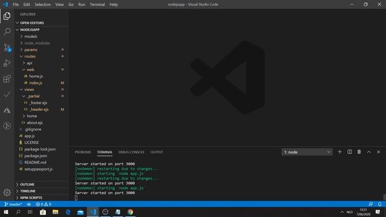Open the Edit menu
This screenshot has height=217, width=386.
pyautogui.click(x=27, y=4)
